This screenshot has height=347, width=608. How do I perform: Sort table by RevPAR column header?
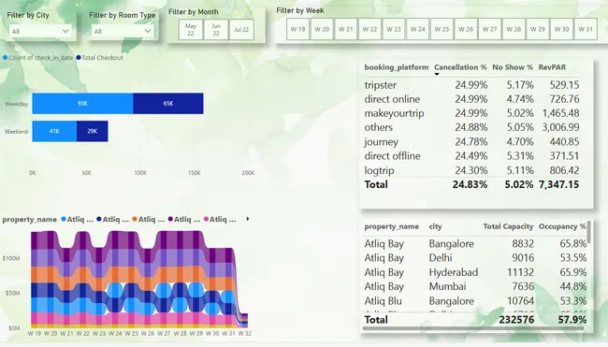(552, 67)
